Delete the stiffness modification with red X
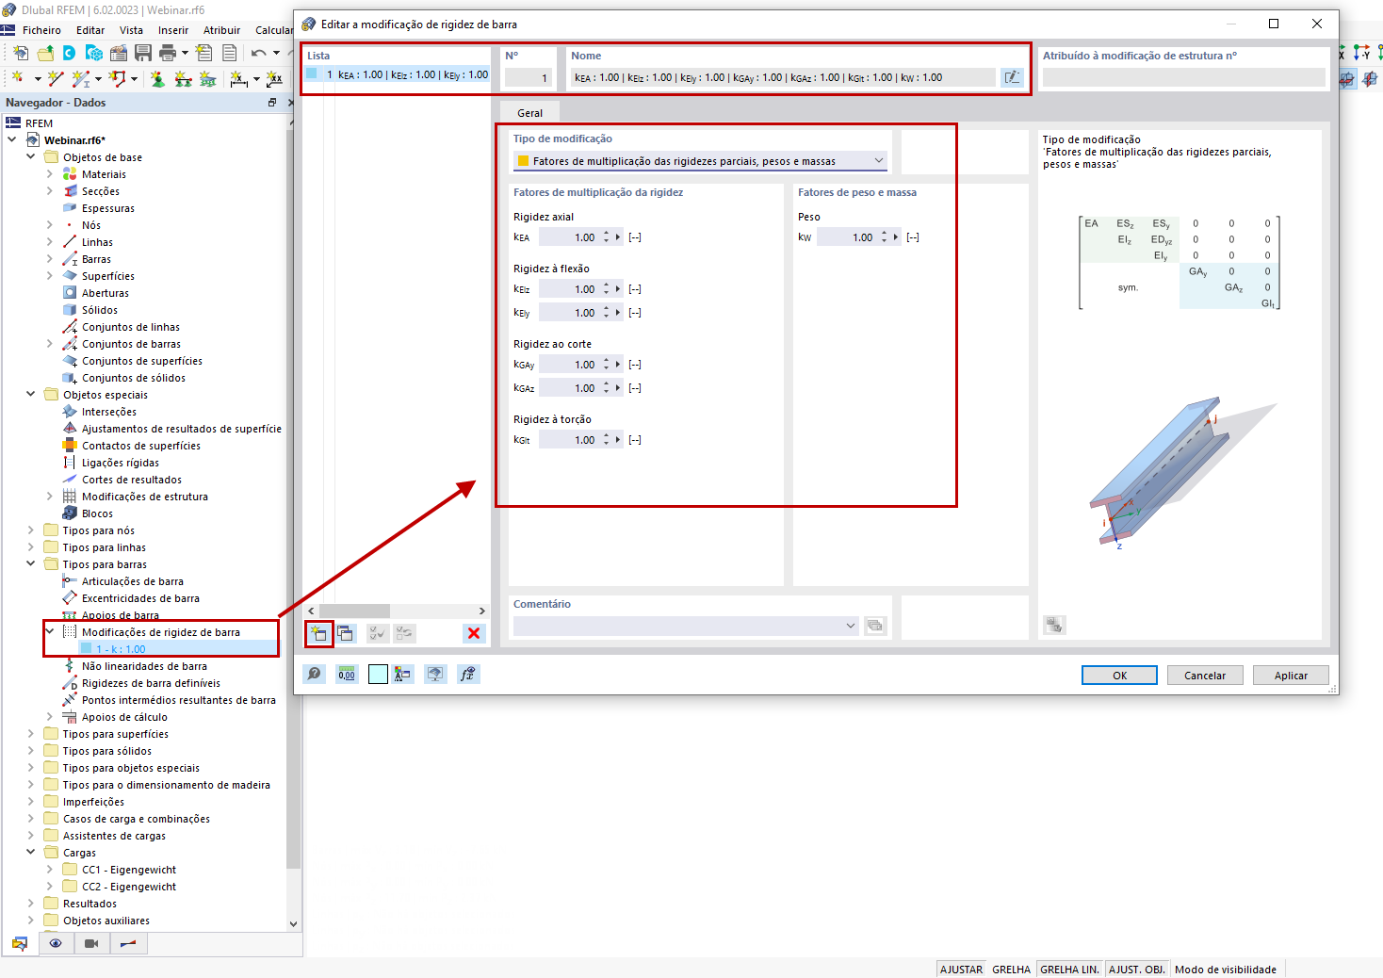Image resolution: width=1383 pixels, height=978 pixels. [x=474, y=633]
